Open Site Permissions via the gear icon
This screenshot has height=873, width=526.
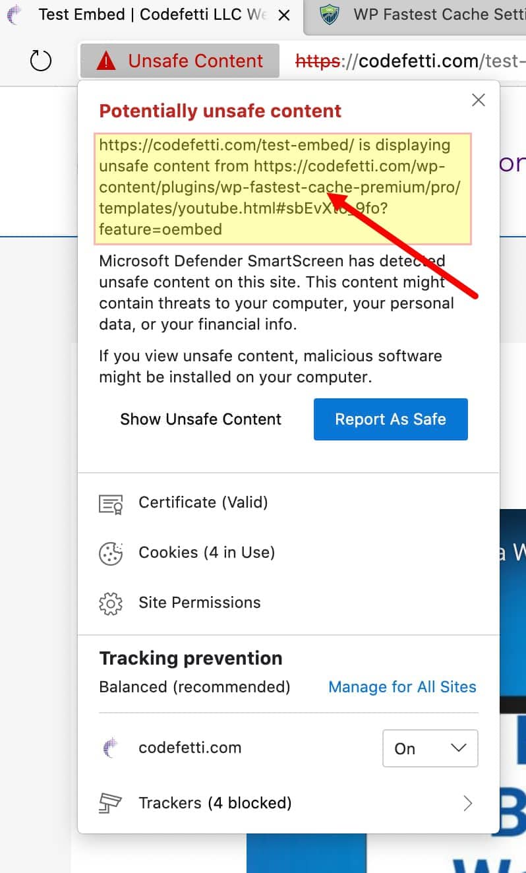tap(110, 603)
